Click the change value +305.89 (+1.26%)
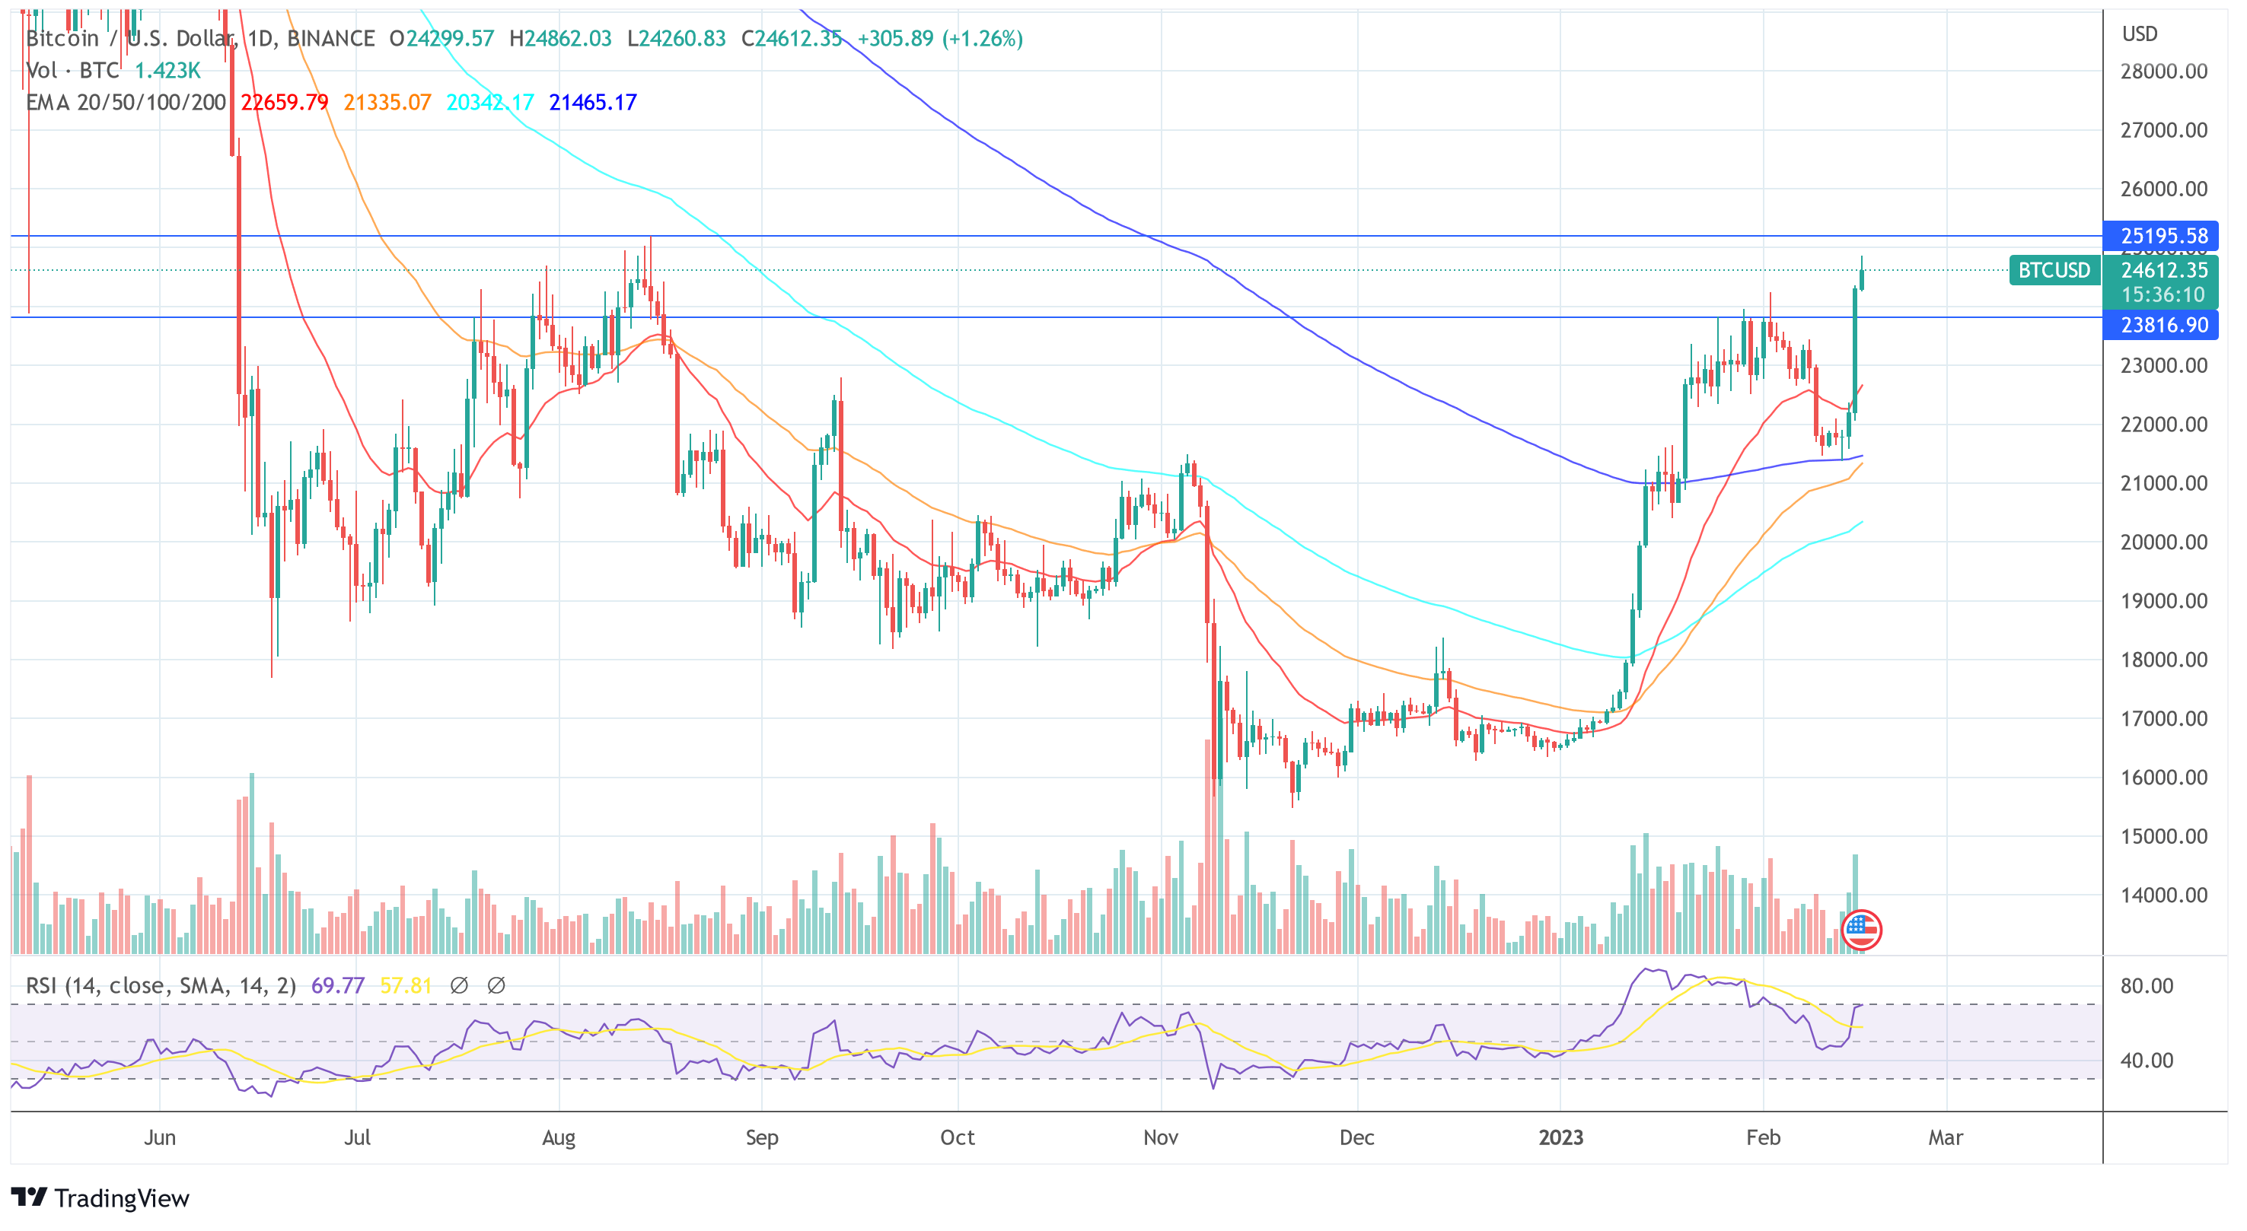 939,38
